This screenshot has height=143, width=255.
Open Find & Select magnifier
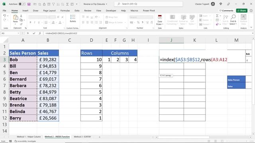(x=233, y=19)
